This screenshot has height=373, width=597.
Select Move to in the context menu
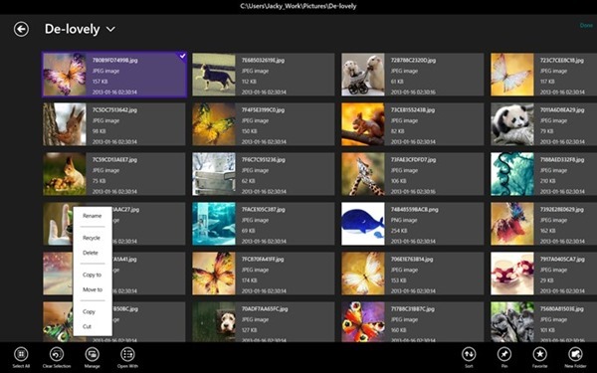(93, 289)
